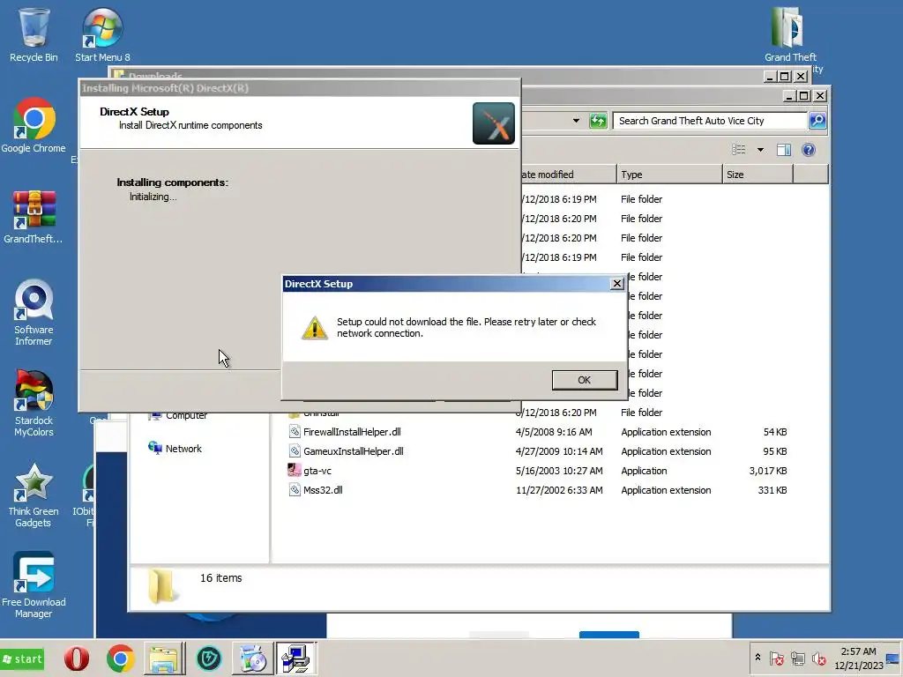Click the search magnifier button
This screenshot has height=677, width=903.
[x=817, y=120]
